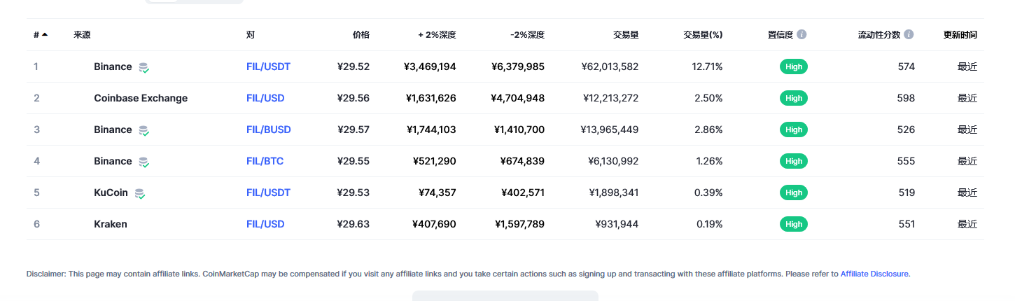Click the KuCoin exchange name
1015x301 pixels.
pyautogui.click(x=112, y=192)
